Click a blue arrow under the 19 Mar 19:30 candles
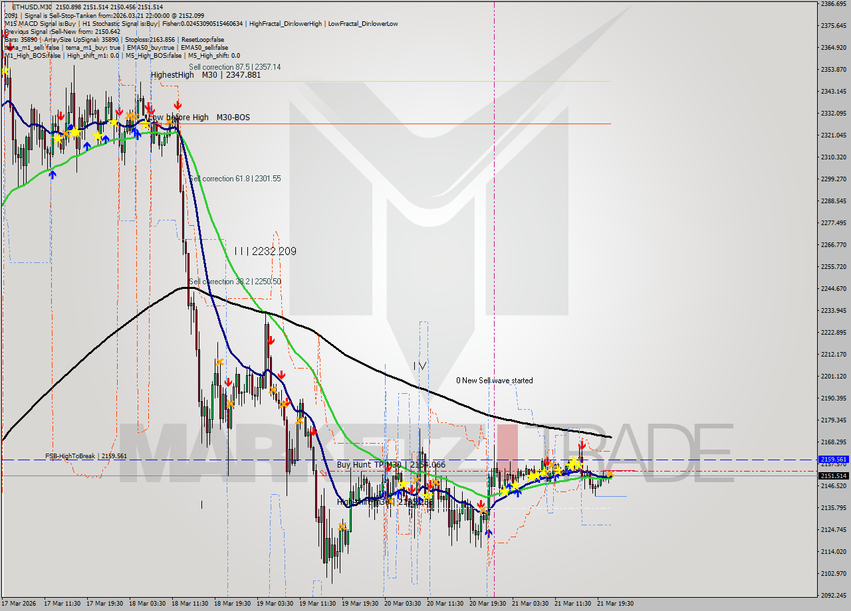Screen dimensions: 851x611 tap(387, 495)
